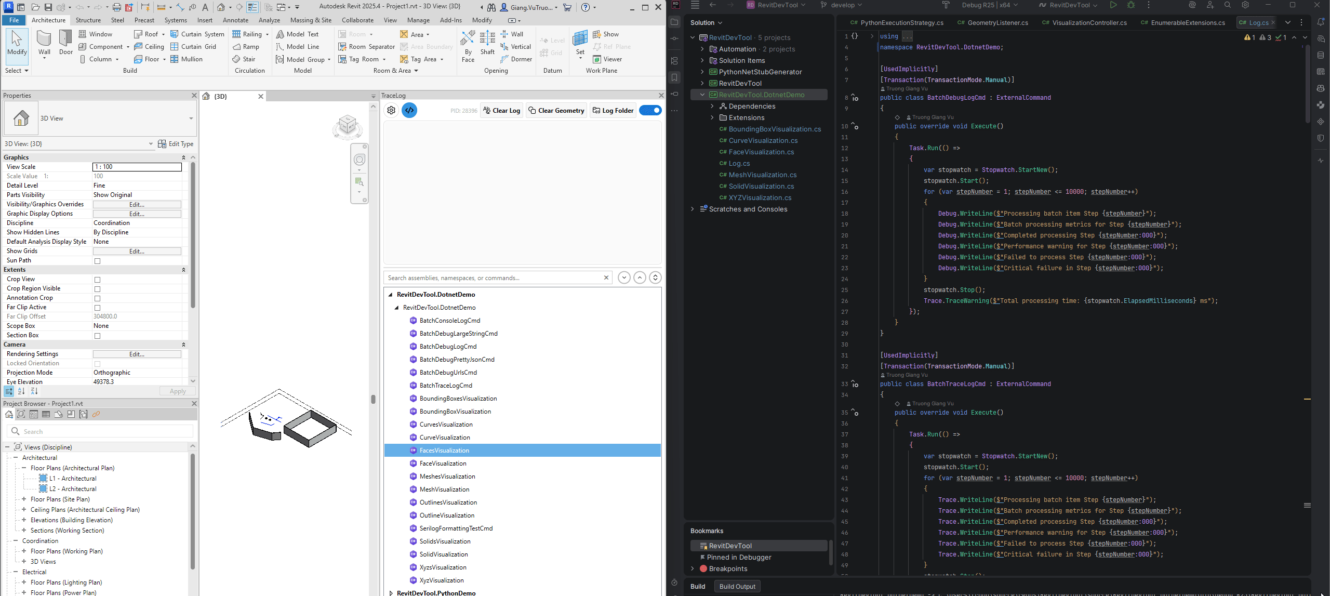Collapse RevitDevTool.DotnetDemo tree node in TraceLog
1330x596 pixels.
click(x=390, y=295)
